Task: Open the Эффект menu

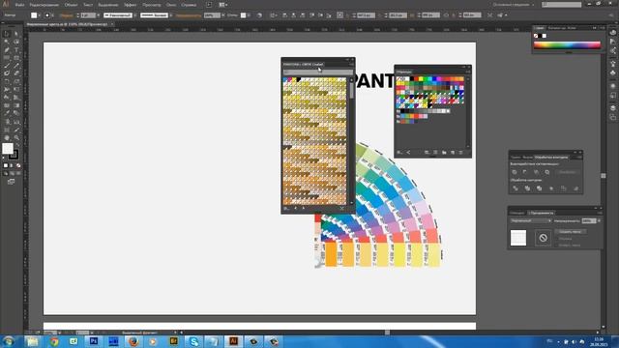Action: 131,5
